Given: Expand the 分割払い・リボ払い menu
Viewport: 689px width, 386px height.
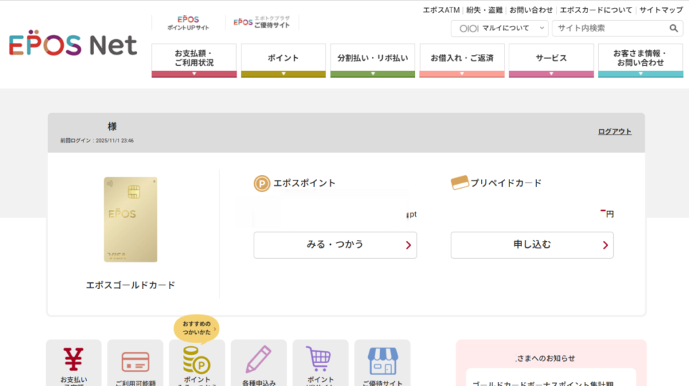Looking at the screenshot, I should coord(373,61).
